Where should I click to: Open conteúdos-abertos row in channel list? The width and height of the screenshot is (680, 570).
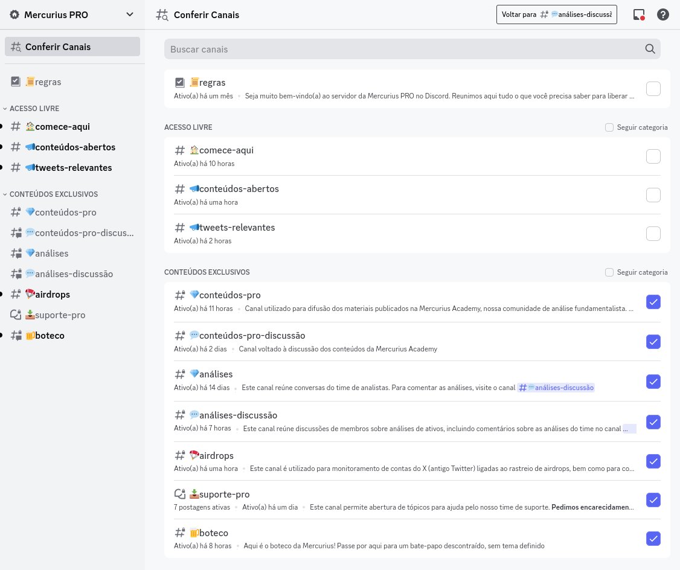pos(417,195)
